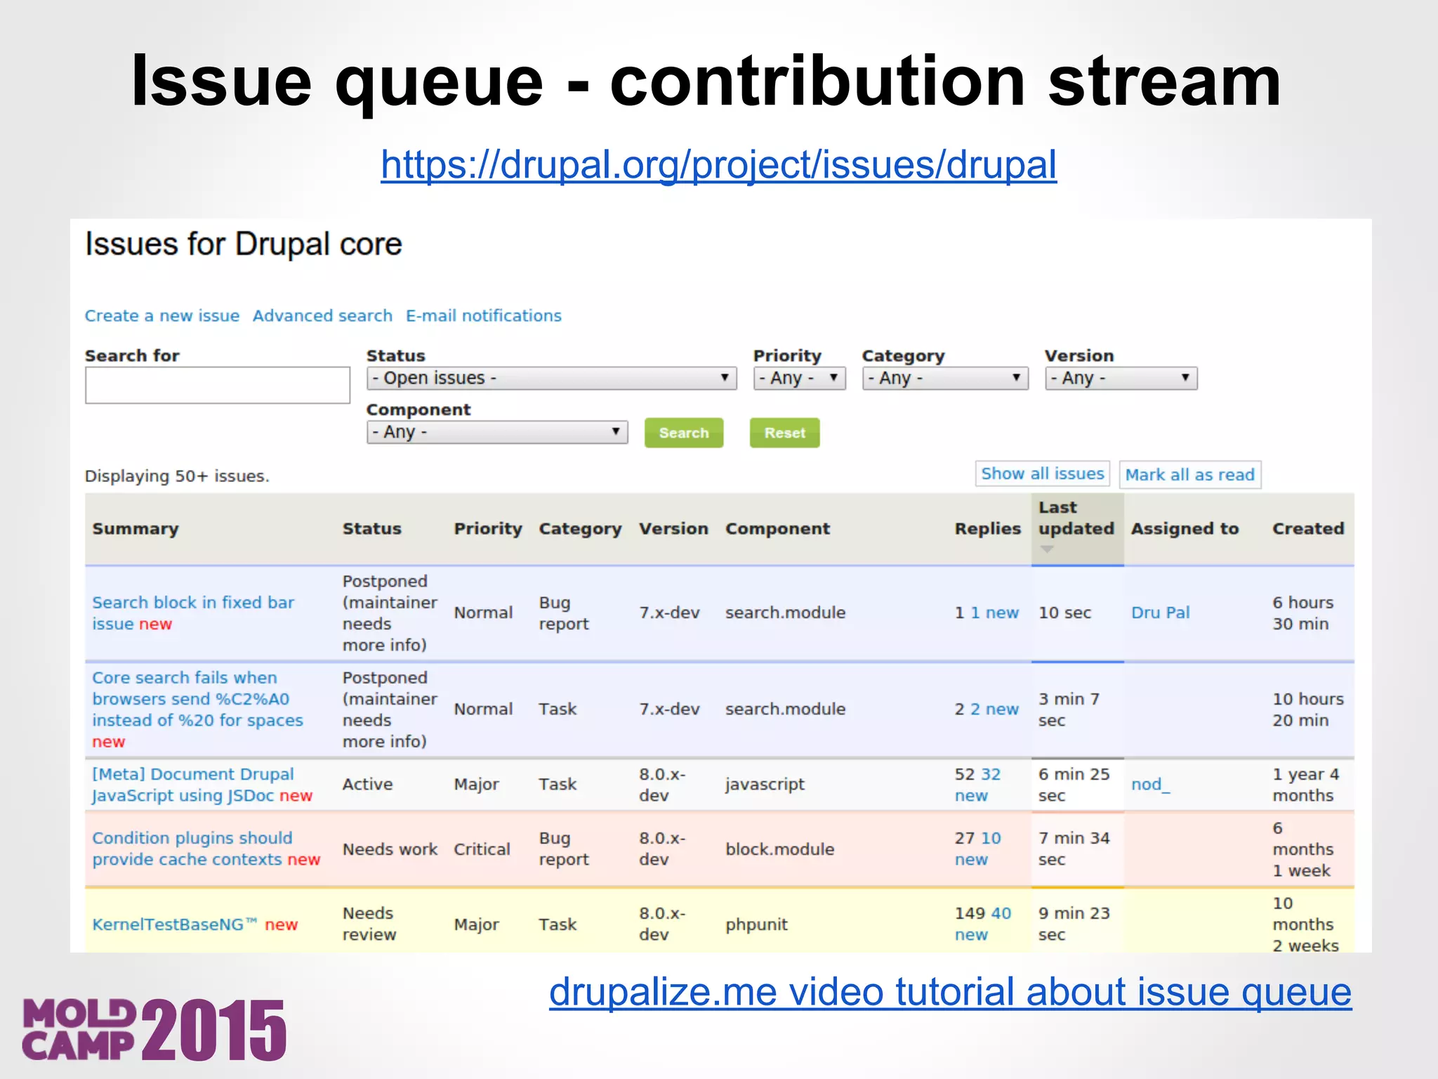Screen dimensions: 1438x1079
Task: Click the 1 year 4 months created cell
Action: (1306, 785)
